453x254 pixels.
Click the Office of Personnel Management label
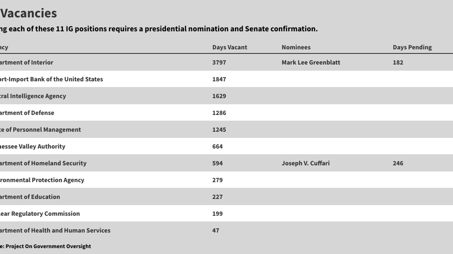40,129
